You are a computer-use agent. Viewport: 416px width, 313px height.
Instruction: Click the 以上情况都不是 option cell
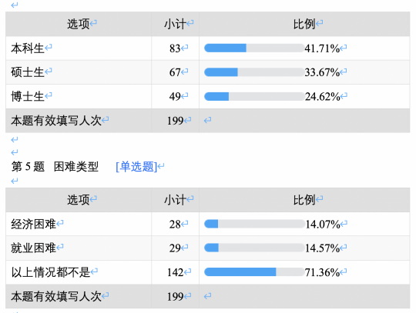79,272
